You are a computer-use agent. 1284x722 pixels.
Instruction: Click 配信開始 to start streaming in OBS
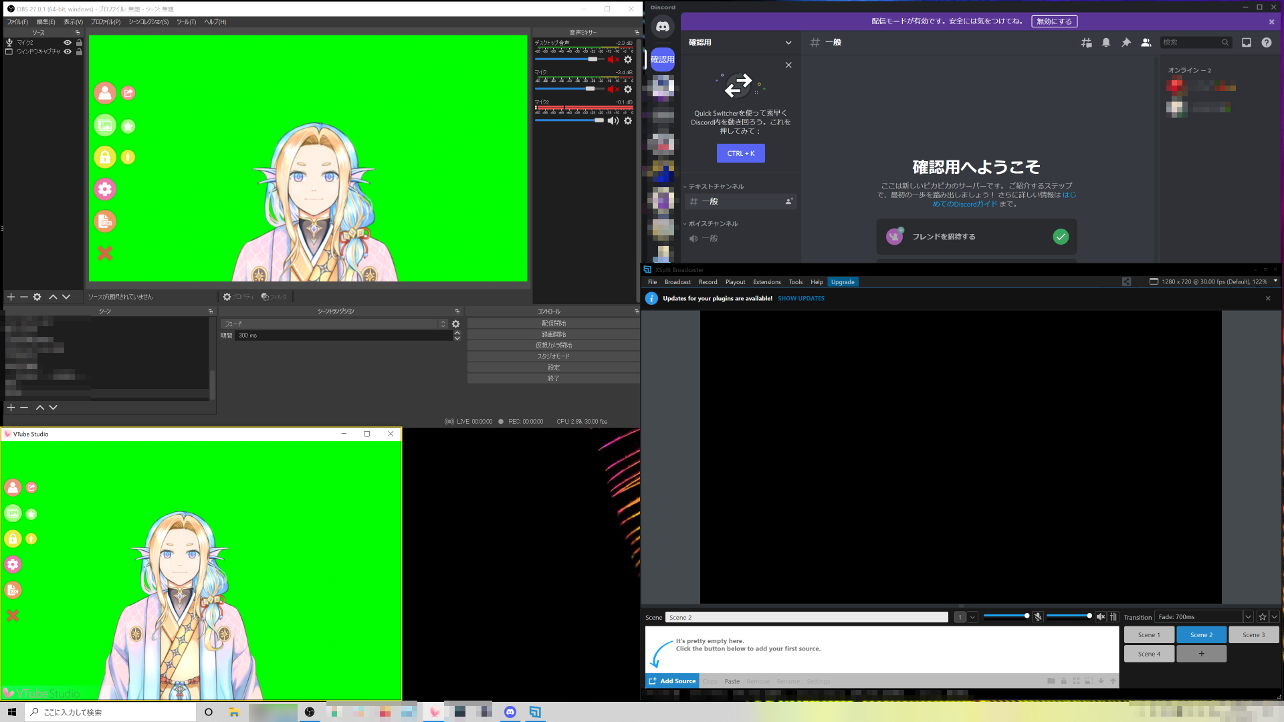tap(554, 324)
